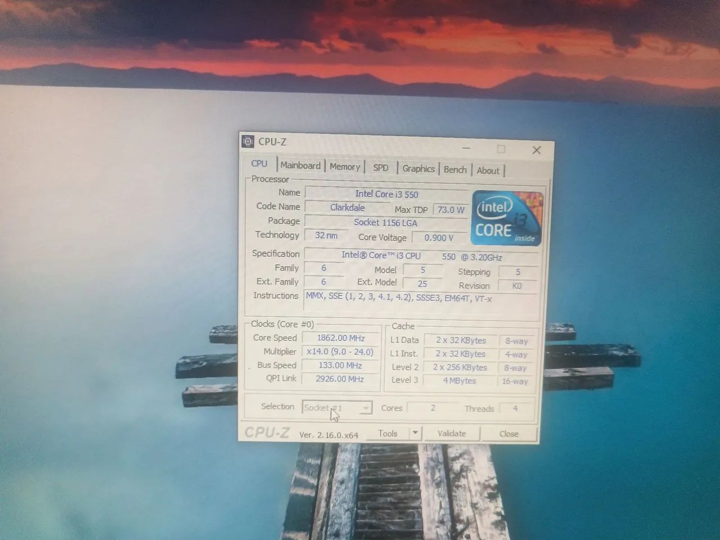This screenshot has height=540, width=720.
Task: Open the Socket #1 selection dropdown
Action: [337, 408]
